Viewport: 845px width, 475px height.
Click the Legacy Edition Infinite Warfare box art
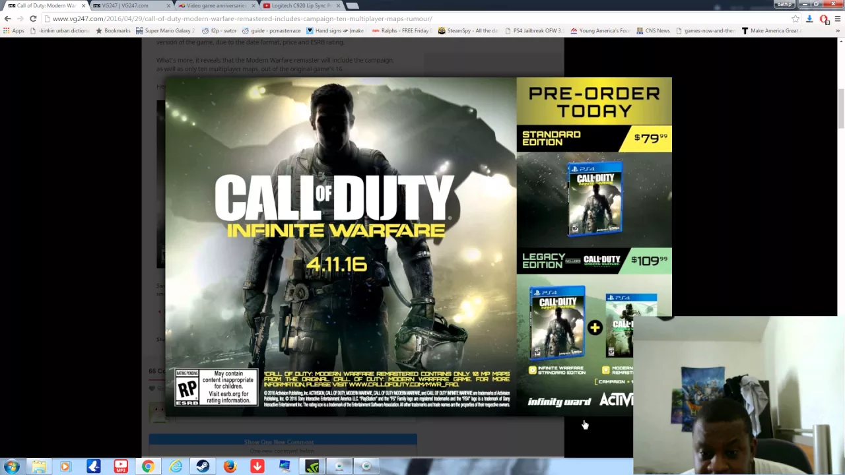coord(557,323)
